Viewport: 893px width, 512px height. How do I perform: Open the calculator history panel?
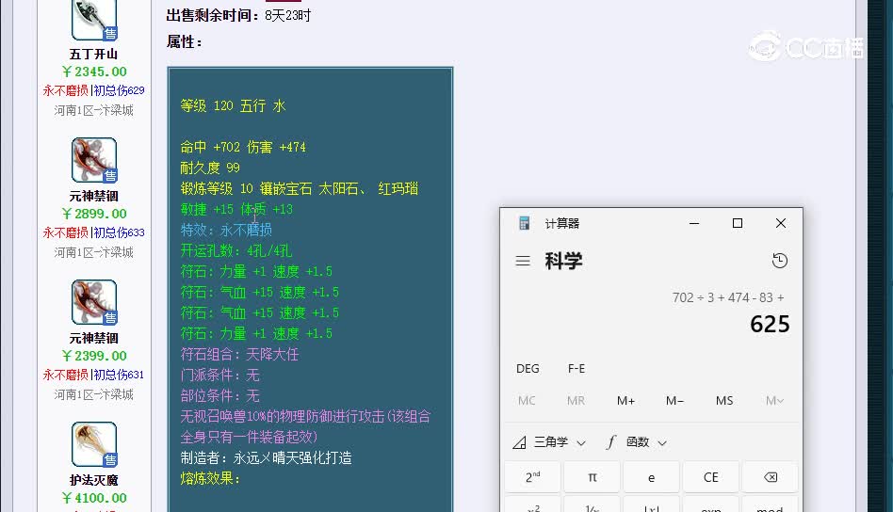point(779,261)
